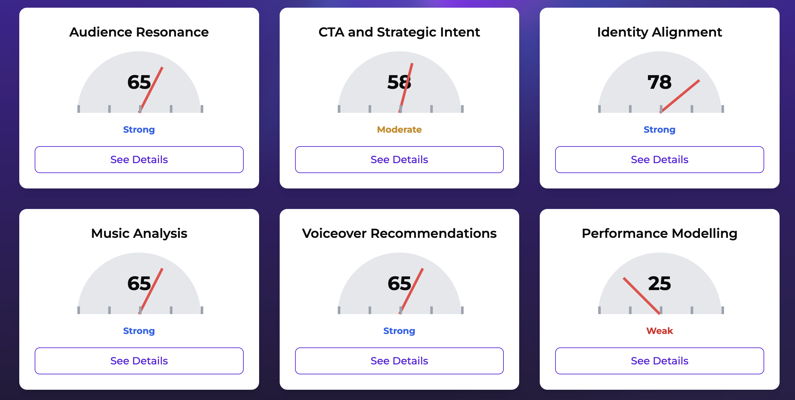Select the Identity Alignment heading

[660, 32]
